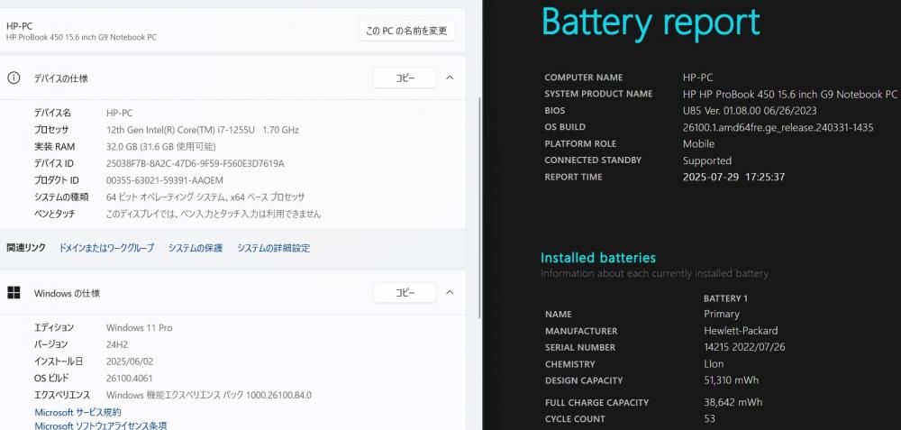Select the serial number 14215 2022/07/26
This screenshot has height=430, width=901.
point(744,347)
